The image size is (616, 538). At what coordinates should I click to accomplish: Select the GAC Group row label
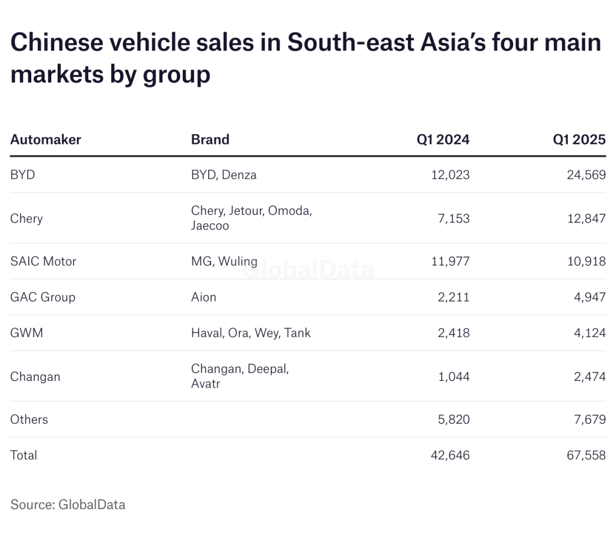(43, 297)
